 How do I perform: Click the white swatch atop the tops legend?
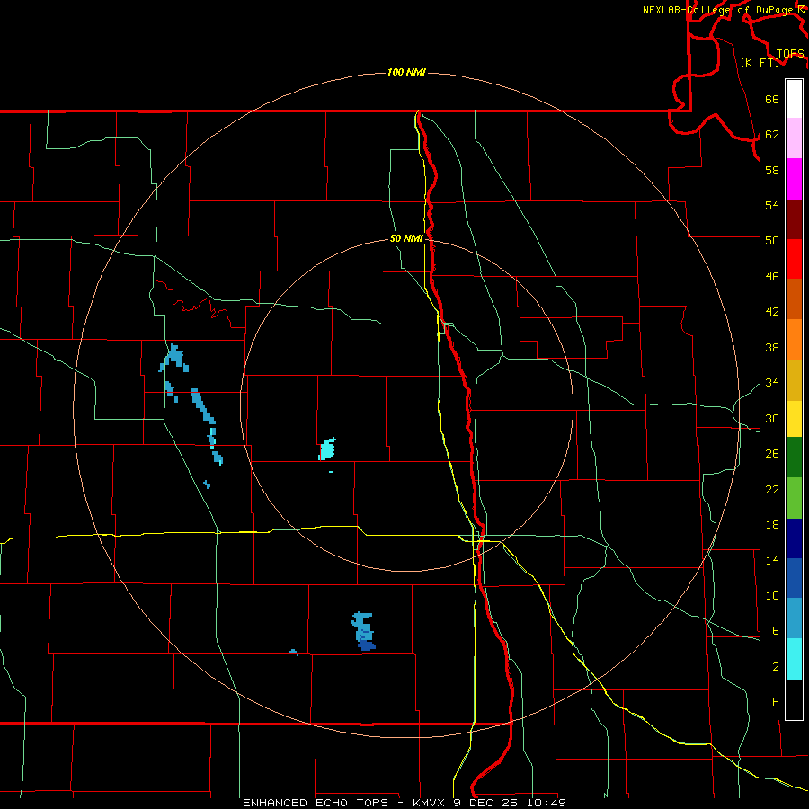[x=794, y=99]
